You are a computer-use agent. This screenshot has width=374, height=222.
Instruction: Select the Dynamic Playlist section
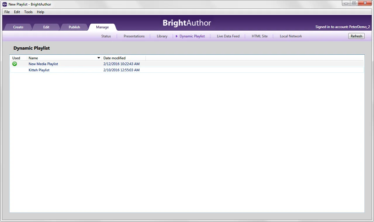tap(192, 36)
